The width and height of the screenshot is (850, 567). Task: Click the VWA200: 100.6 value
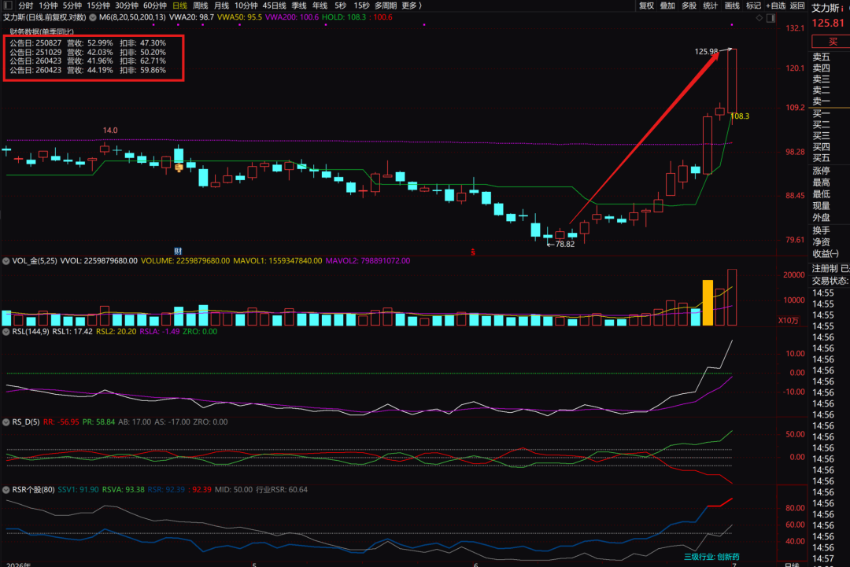coord(292,17)
